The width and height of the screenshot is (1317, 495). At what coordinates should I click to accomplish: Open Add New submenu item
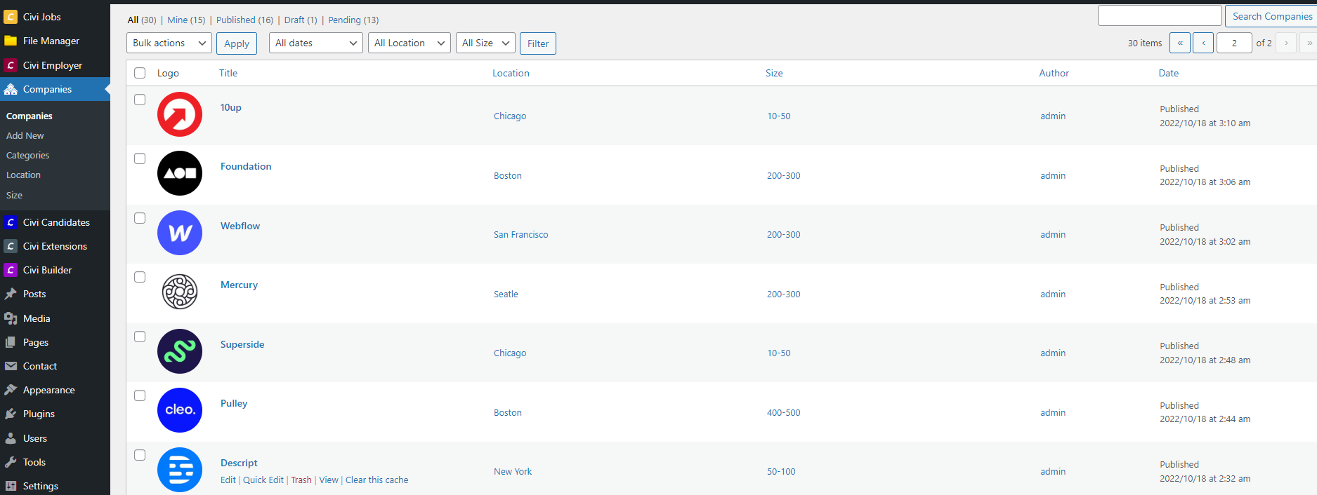[25, 135]
